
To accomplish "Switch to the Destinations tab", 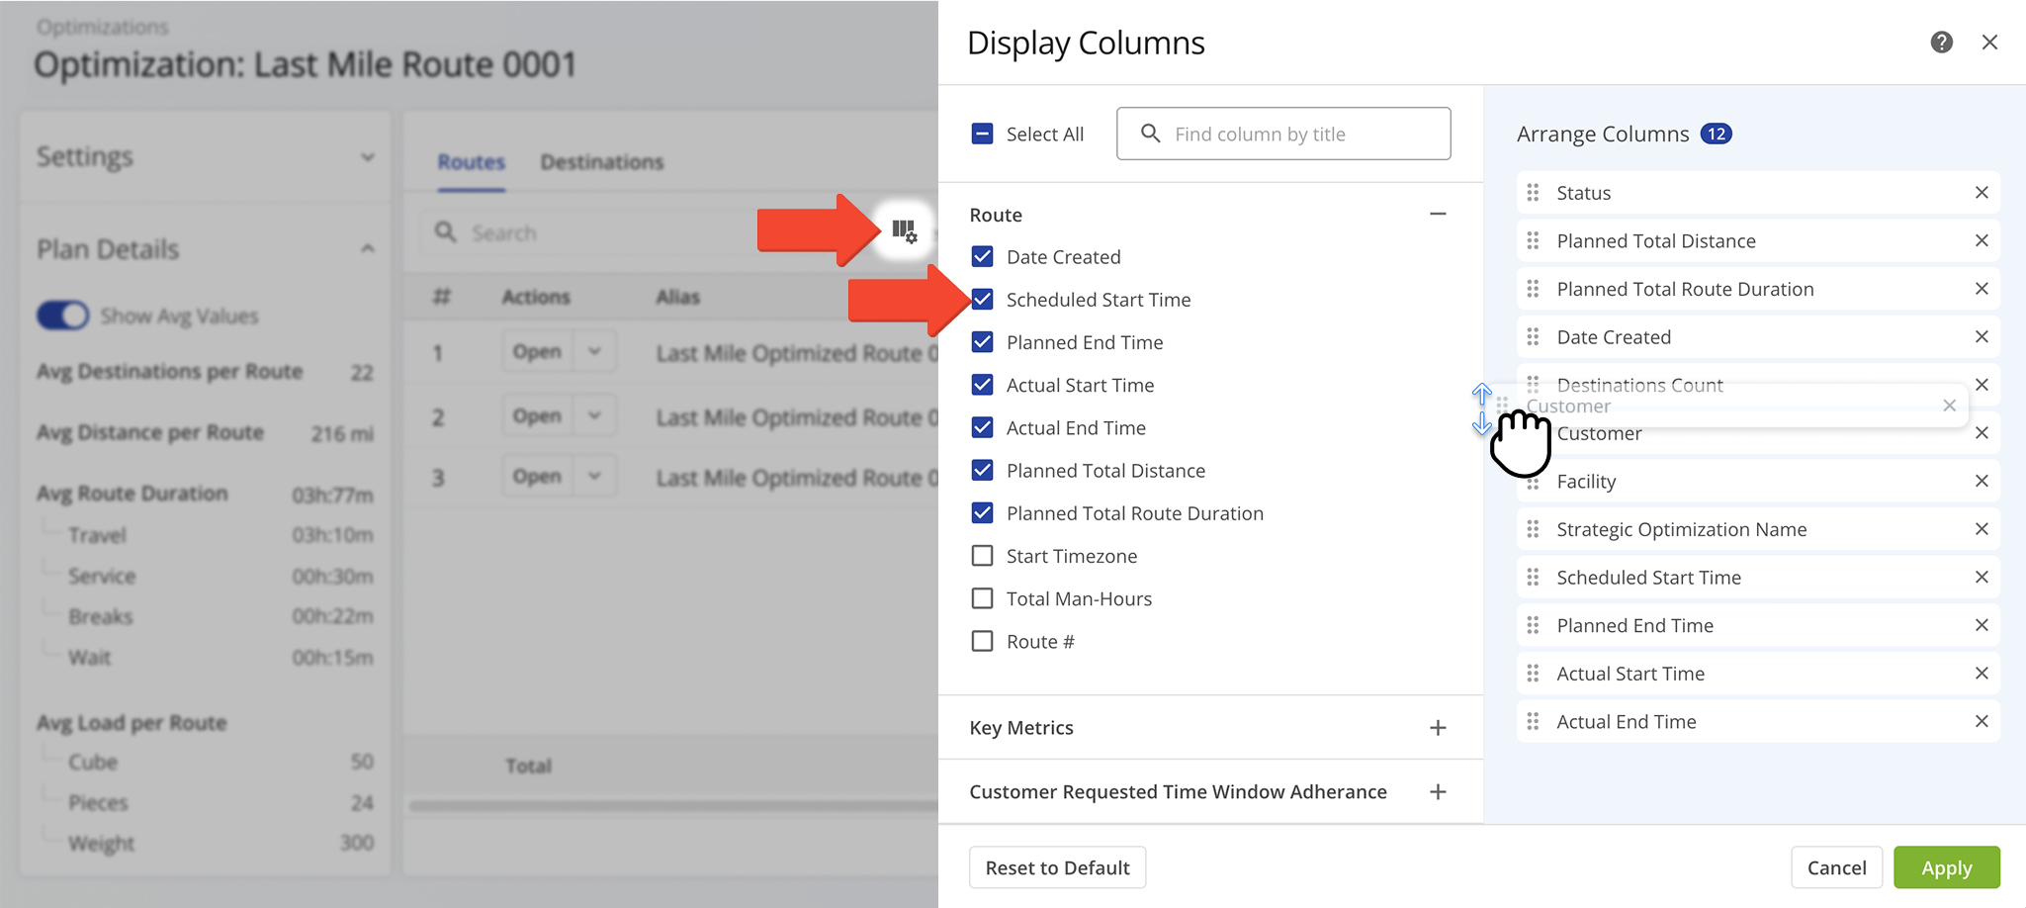I will click(601, 162).
